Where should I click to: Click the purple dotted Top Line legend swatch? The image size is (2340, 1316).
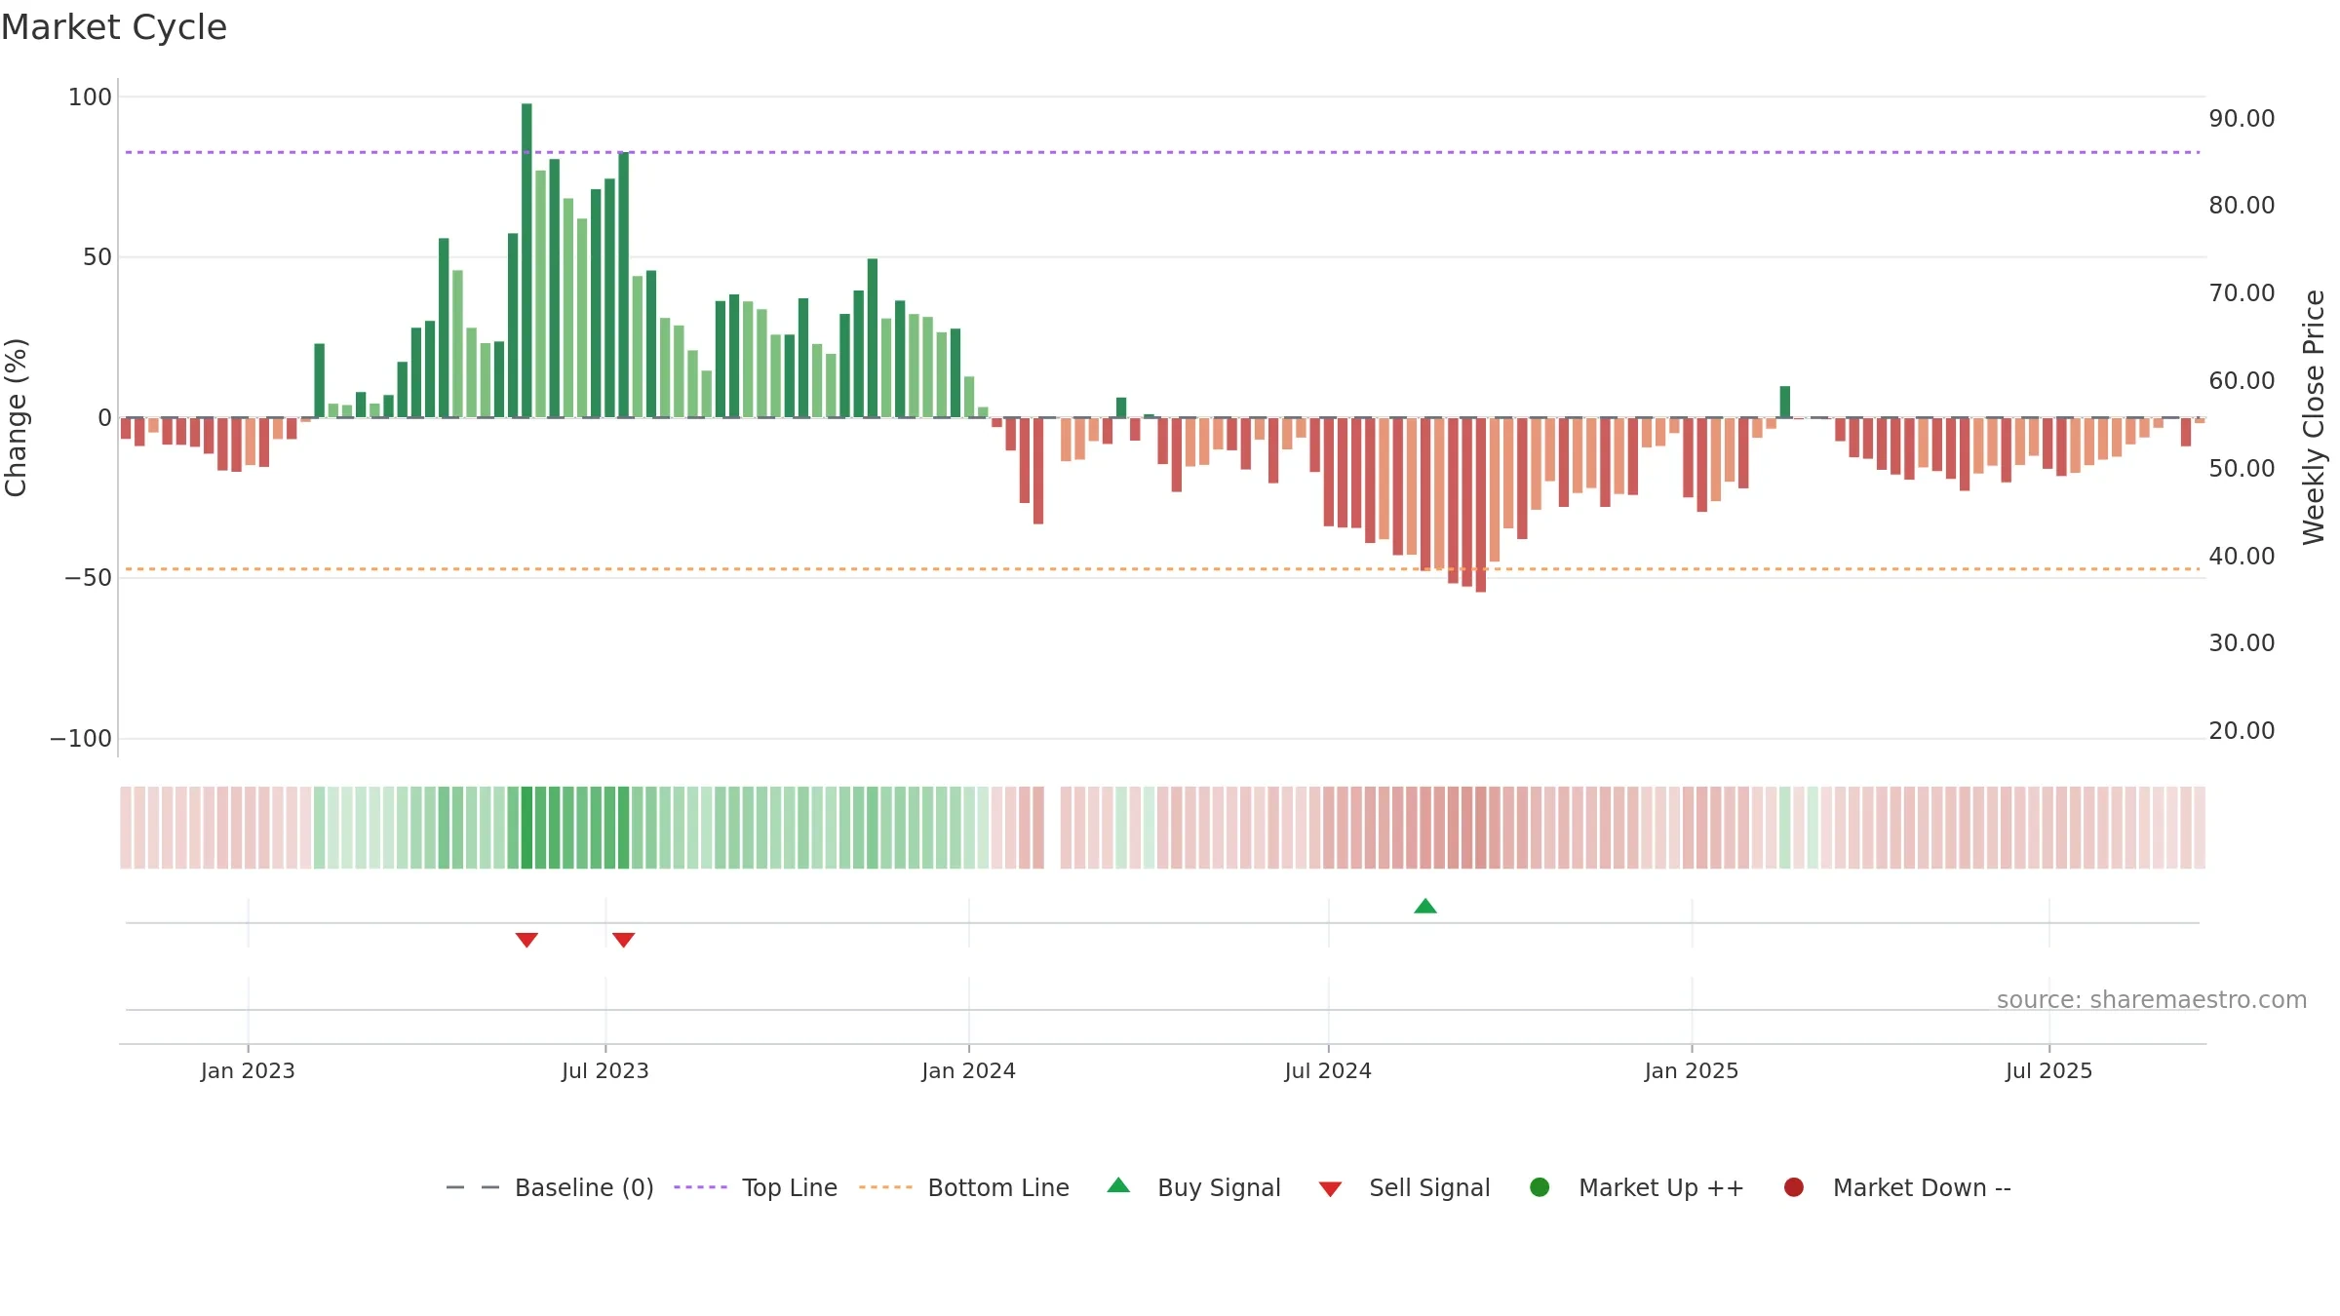coord(700,1187)
